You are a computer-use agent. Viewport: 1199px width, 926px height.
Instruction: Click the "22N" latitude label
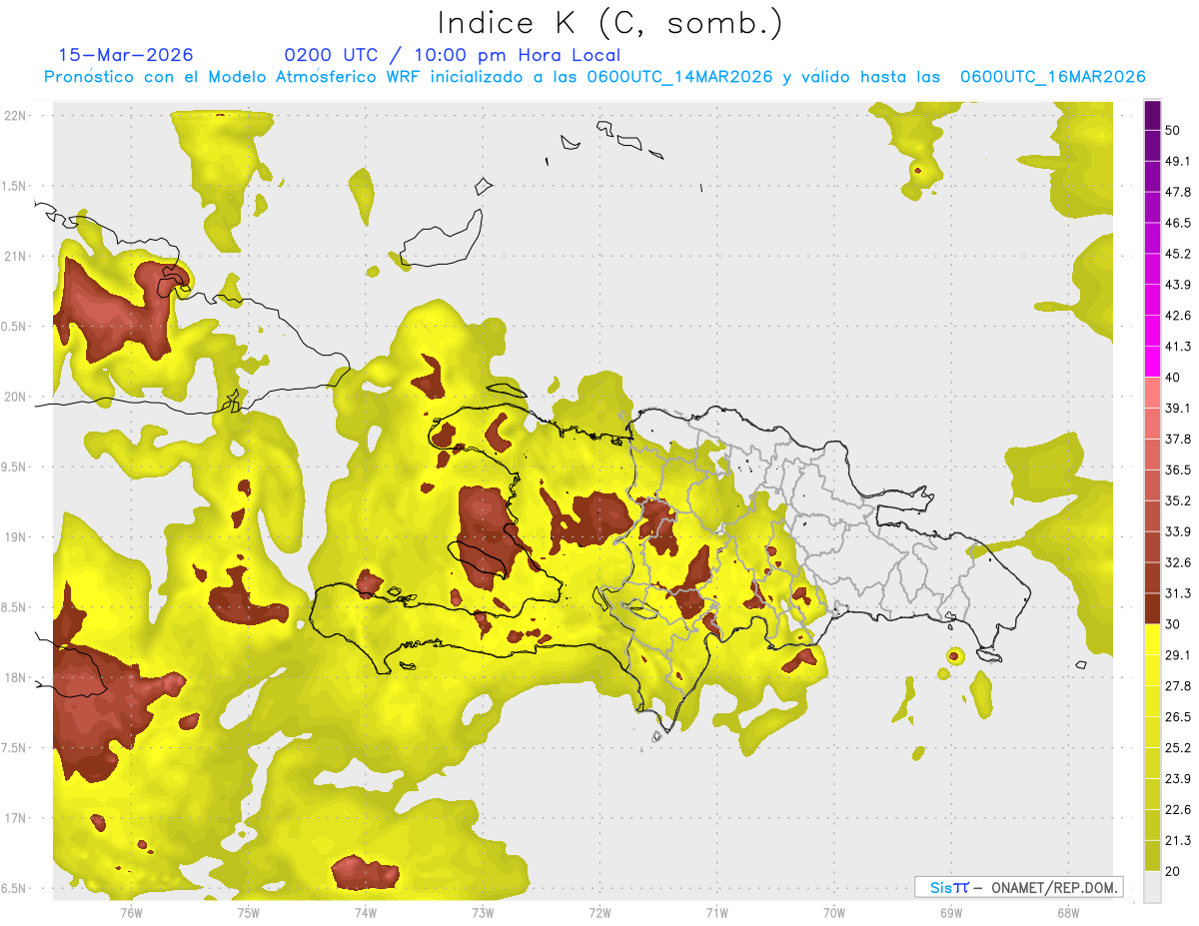tap(14, 116)
